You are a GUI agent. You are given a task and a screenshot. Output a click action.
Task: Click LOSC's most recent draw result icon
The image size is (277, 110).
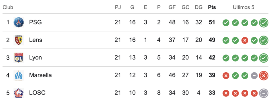pyautogui.click(x=264, y=93)
